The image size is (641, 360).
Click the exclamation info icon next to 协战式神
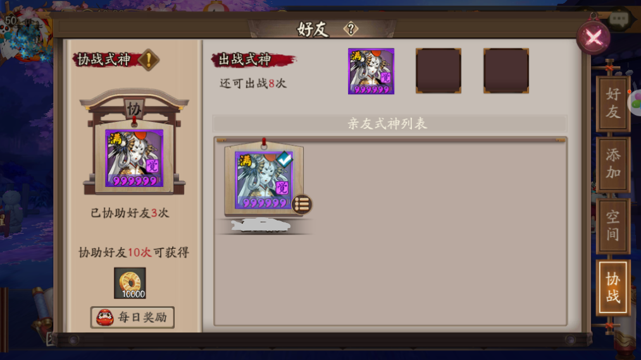149,59
